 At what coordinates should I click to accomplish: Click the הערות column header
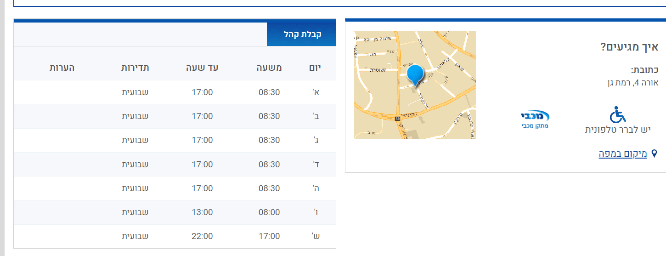click(x=62, y=68)
